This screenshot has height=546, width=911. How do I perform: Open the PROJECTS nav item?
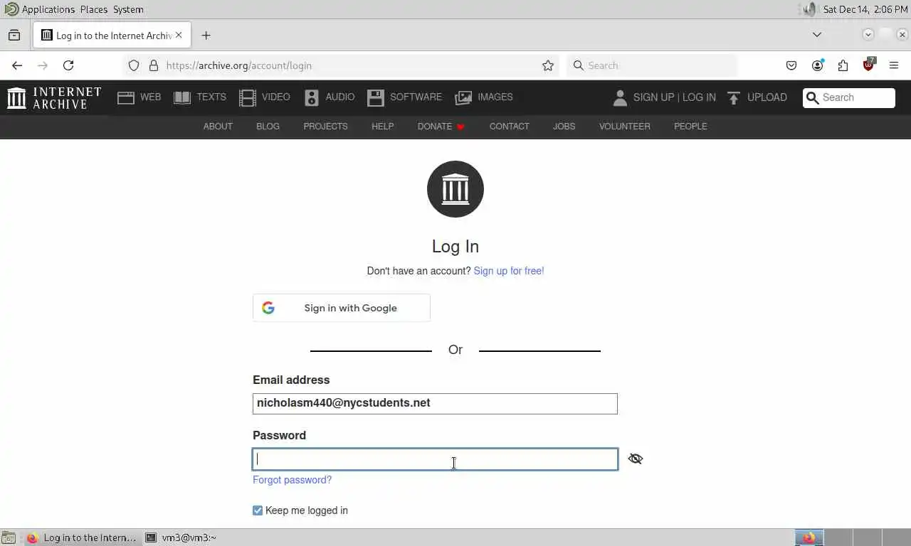coord(325,127)
